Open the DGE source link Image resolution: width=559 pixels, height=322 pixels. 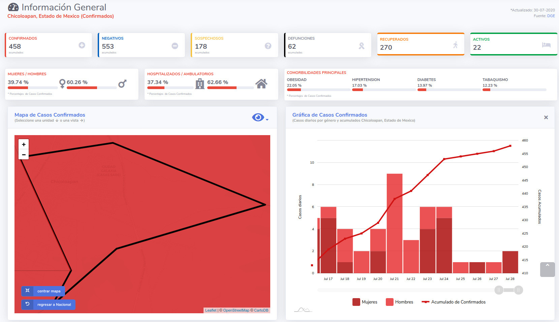[x=551, y=16]
